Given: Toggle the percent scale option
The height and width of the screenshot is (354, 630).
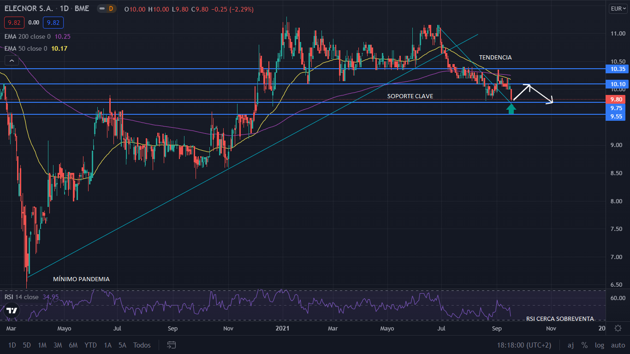Looking at the screenshot, I should [x=584, y=345].
